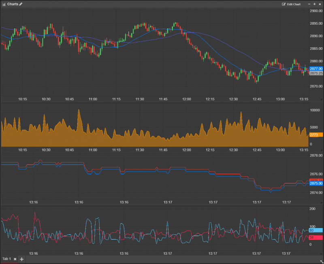Screen dimensions: 324x264
Task: Click the pencil icon beside Charts title
Action: coord(21,4)
